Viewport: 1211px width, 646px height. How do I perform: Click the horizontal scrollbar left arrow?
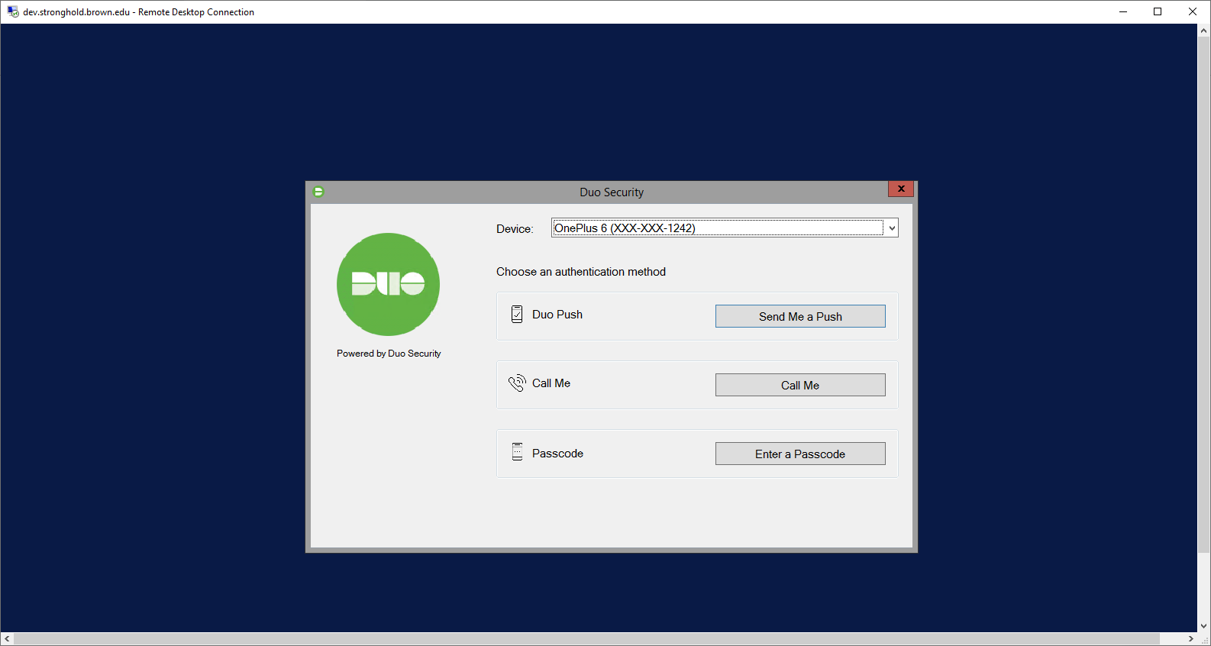[7, 639]
